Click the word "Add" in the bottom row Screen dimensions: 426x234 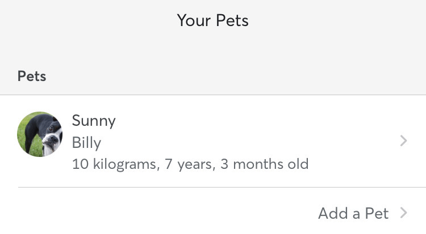tap(333, 214)
